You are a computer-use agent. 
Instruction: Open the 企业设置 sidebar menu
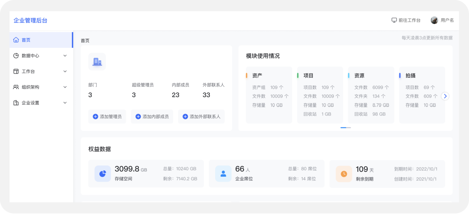pyautogui.click(x=41, y=103)
